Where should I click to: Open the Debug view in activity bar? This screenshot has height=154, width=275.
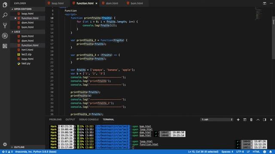click(5, 36)
